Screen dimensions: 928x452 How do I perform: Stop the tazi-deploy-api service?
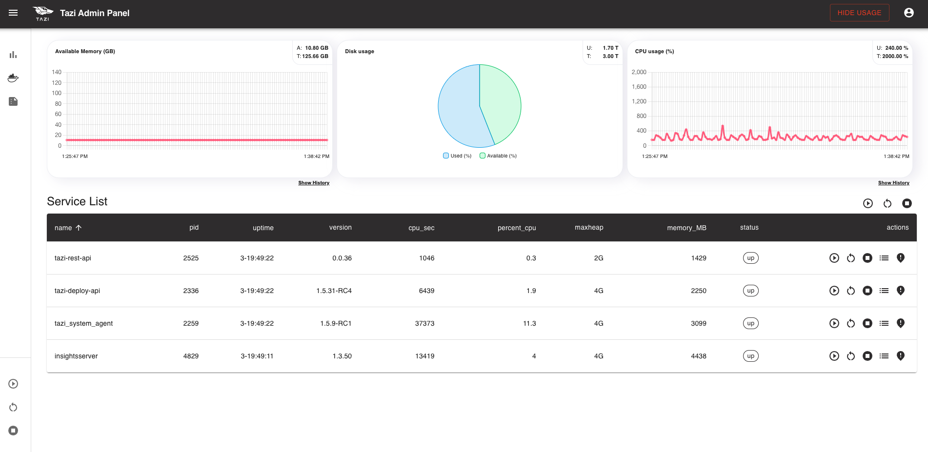coord(867,291)
